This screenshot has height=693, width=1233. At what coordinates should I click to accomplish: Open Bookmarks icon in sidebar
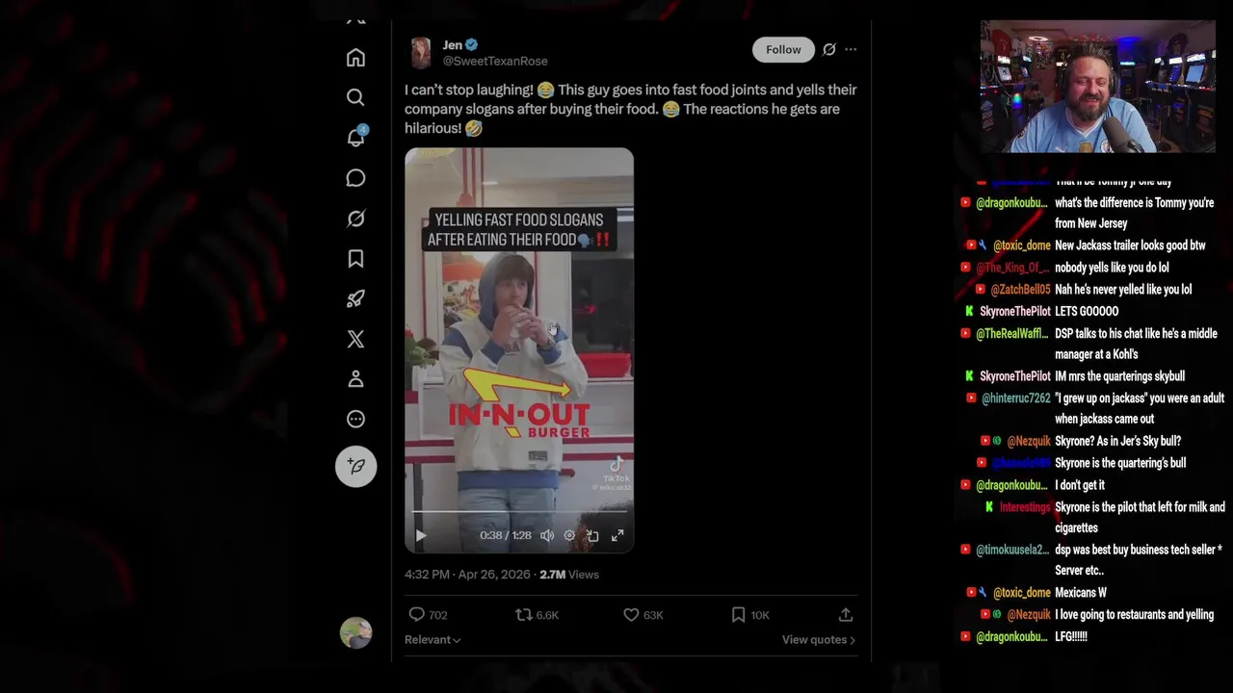[355, 259]
